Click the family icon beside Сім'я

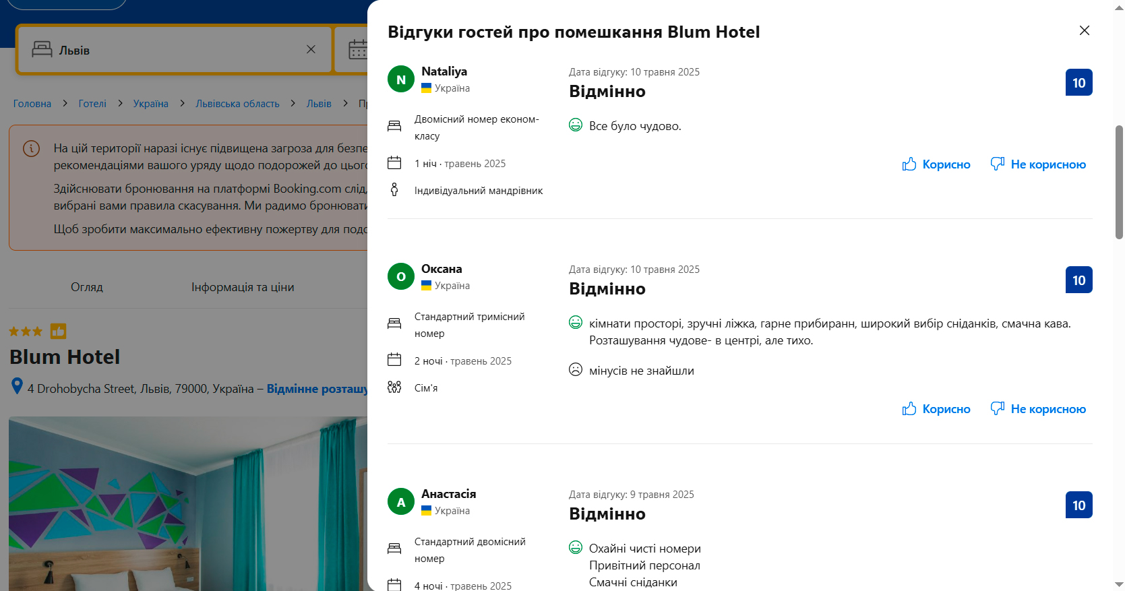[394, 387]
